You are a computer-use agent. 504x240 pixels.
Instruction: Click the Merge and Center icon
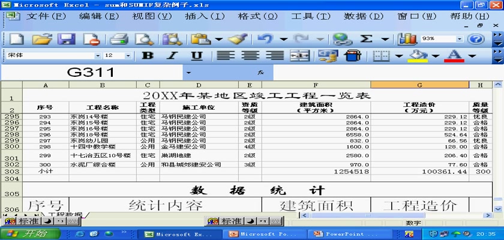[x=299, y=56]
